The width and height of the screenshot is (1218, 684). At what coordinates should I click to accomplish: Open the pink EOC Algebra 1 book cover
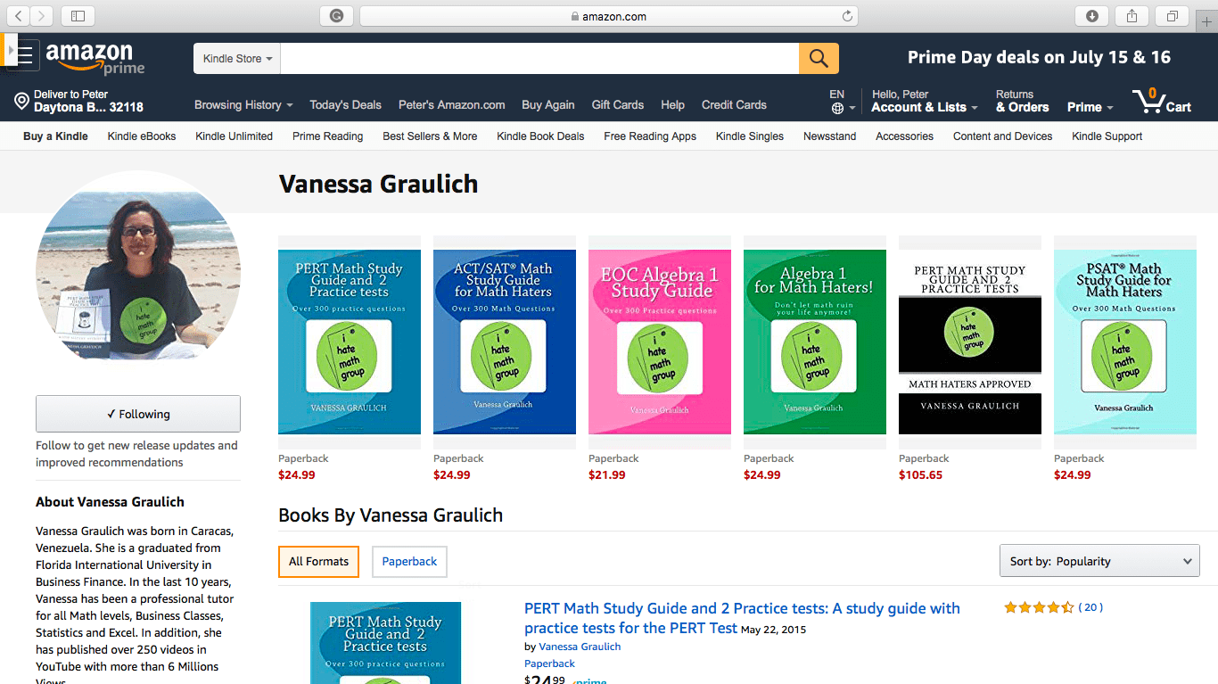click(x=660, y=342)
